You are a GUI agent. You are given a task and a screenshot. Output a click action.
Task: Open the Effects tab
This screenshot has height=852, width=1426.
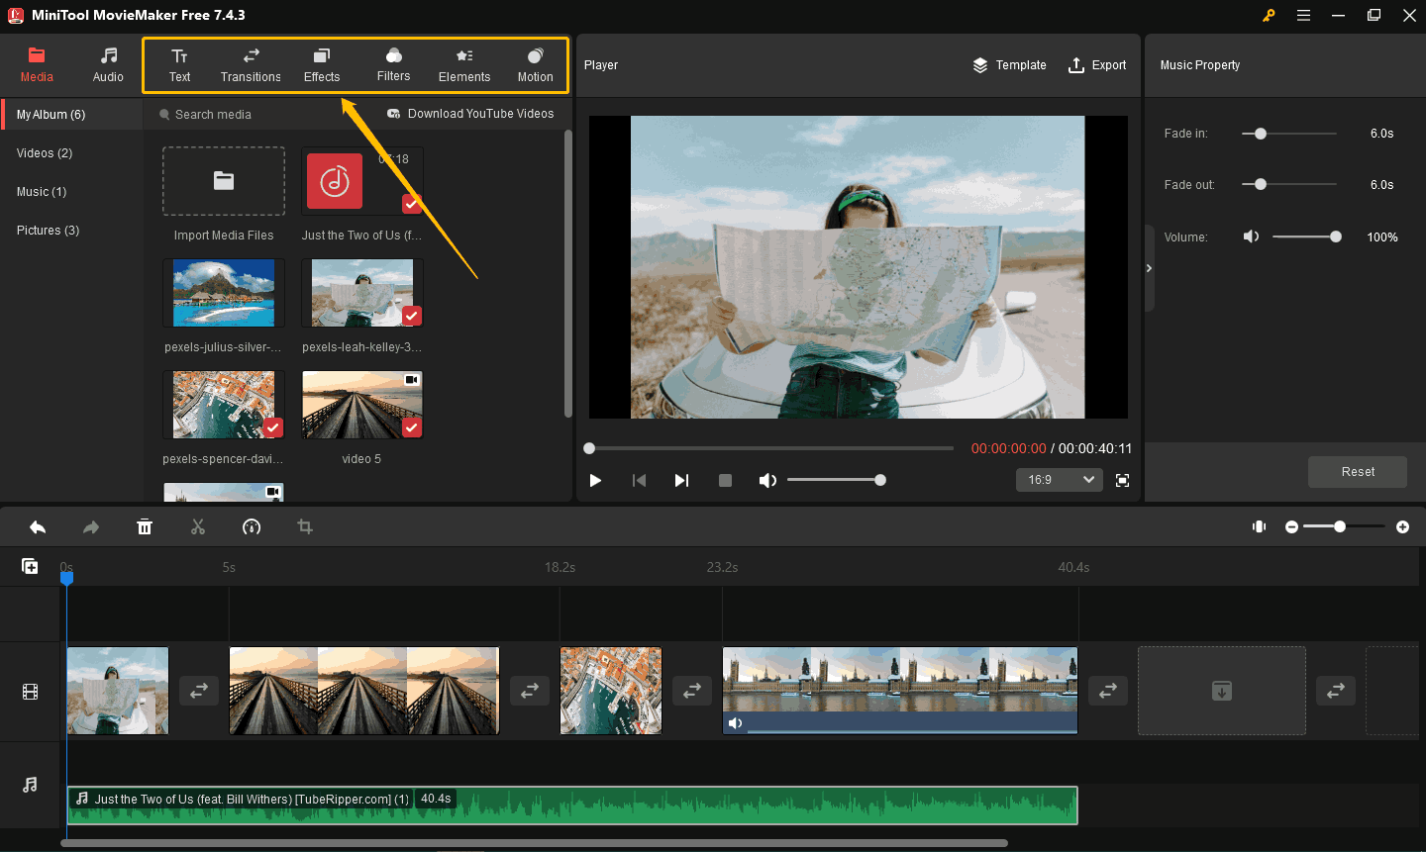pyautogui.click(x=322, y=64)
